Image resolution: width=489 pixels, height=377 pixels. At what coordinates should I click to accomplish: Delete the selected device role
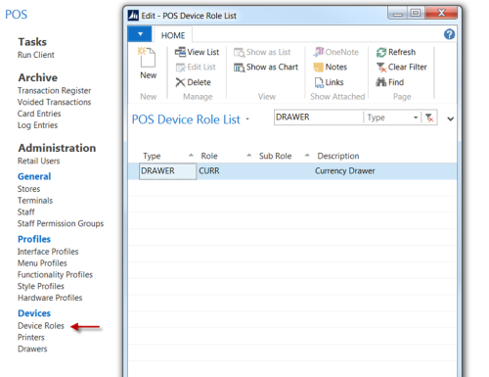[193, 82]
